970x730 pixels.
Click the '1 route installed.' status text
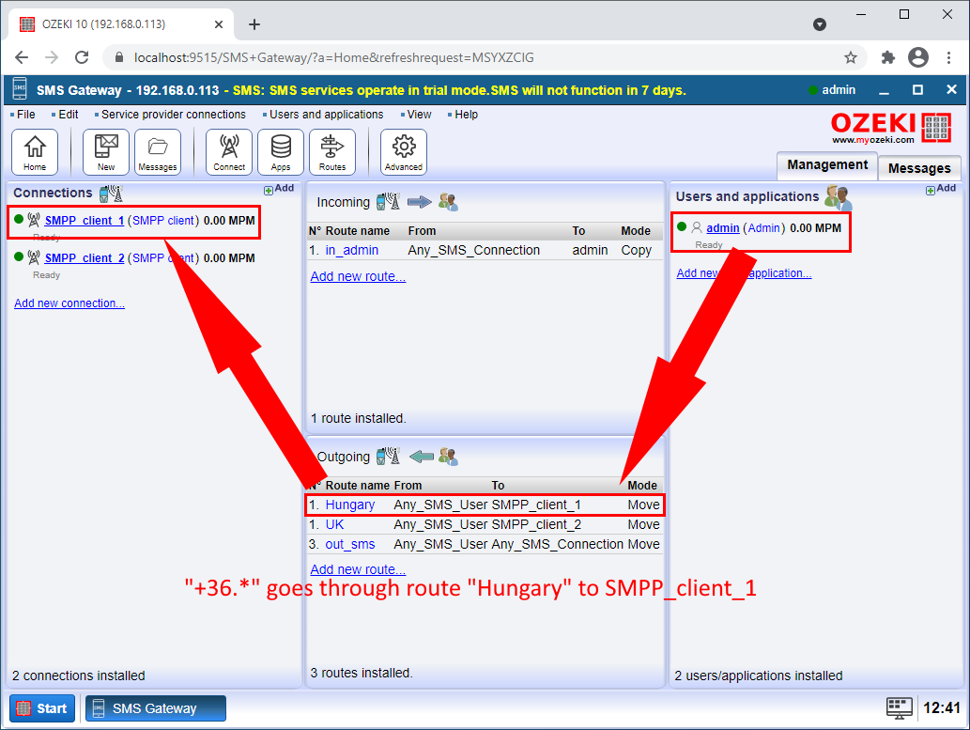click(x=358, y=419)
